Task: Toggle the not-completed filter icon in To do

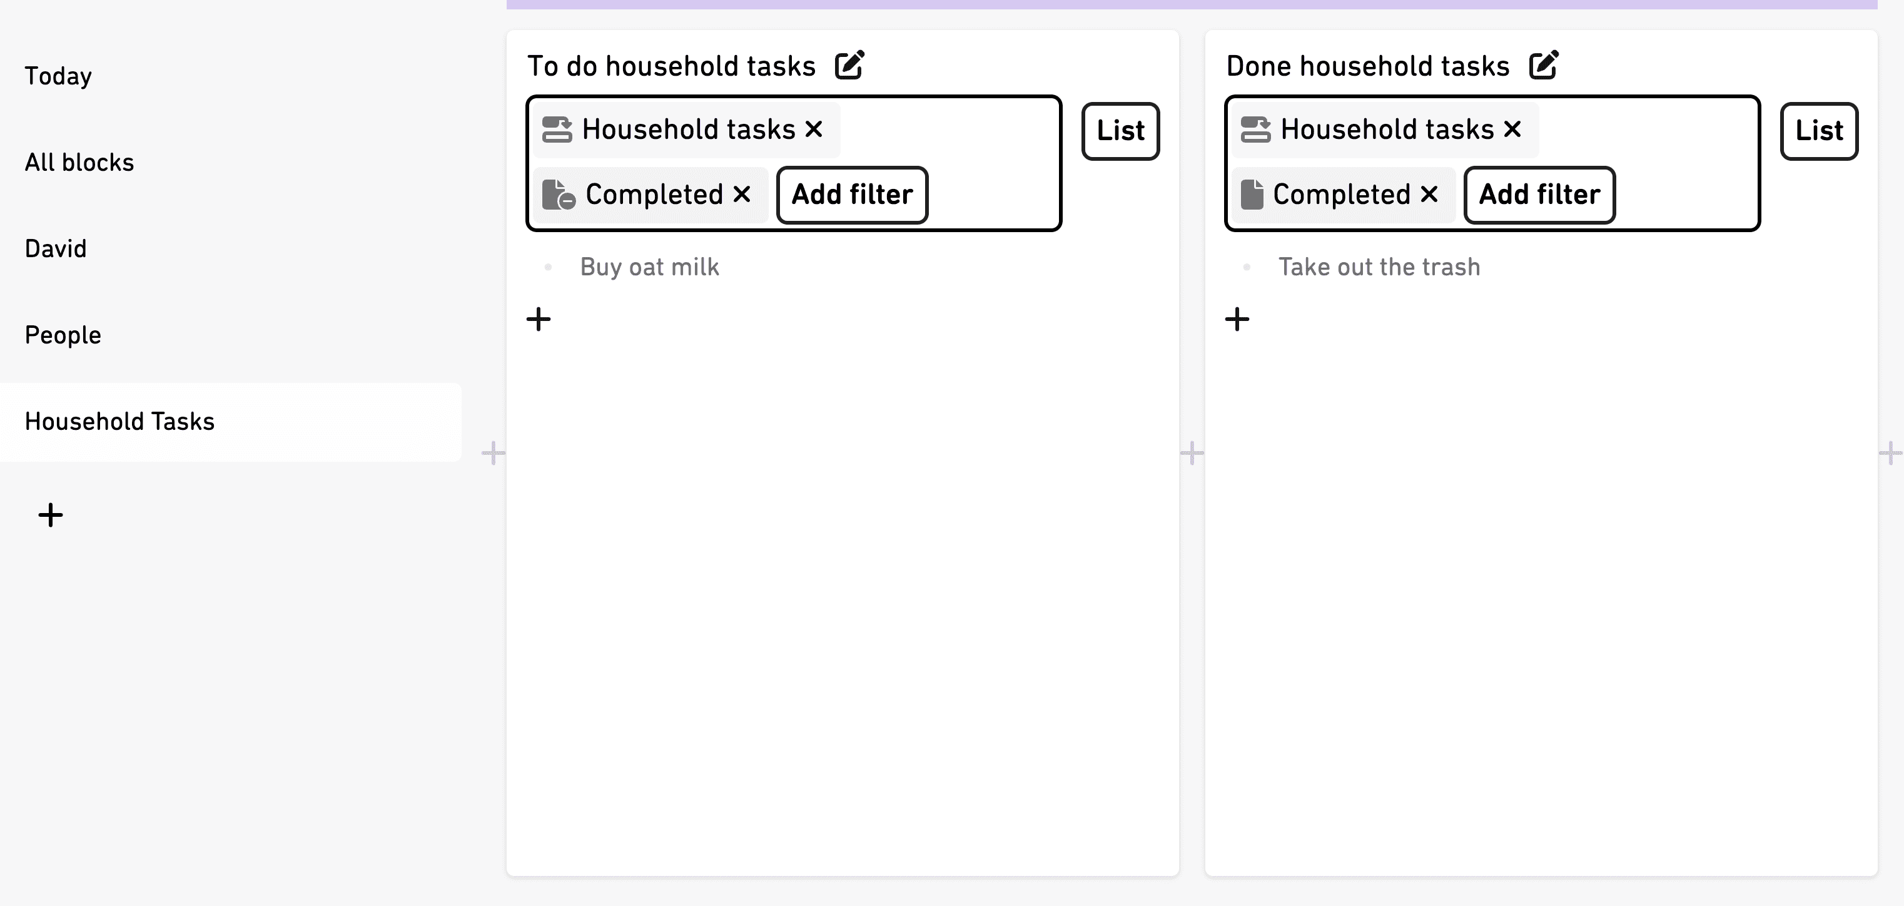Action: click(559, 195)
